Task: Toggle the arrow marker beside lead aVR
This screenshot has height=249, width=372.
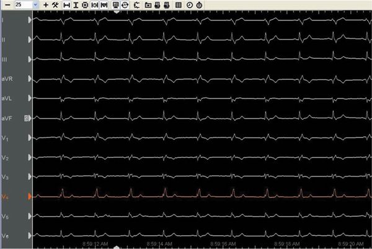Action: click(x=29, y=79)
